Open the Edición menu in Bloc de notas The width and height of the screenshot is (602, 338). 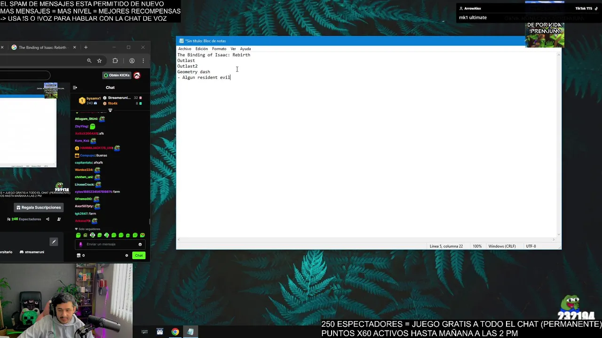[x=202, y=49]
